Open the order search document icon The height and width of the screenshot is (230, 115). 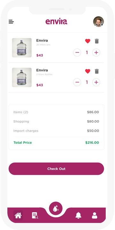(35, 216)
